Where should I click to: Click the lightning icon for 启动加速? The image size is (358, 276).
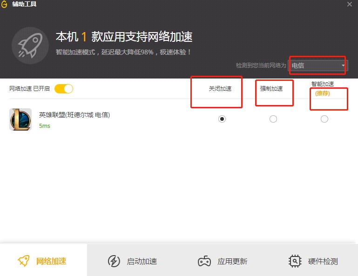click(114, 261)
